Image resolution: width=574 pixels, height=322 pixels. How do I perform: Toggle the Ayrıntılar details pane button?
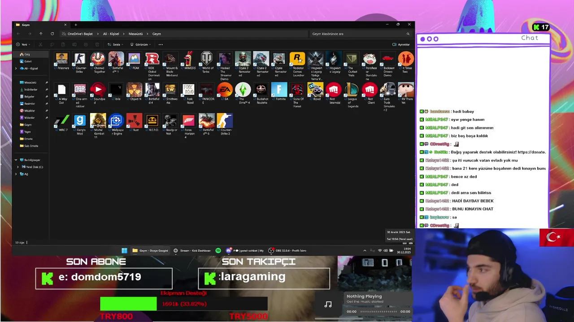401,44
